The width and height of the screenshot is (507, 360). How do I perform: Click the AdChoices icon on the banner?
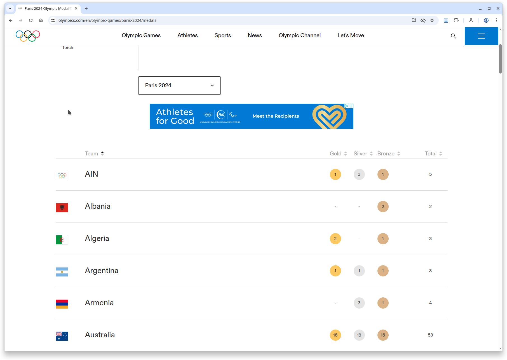346,106
